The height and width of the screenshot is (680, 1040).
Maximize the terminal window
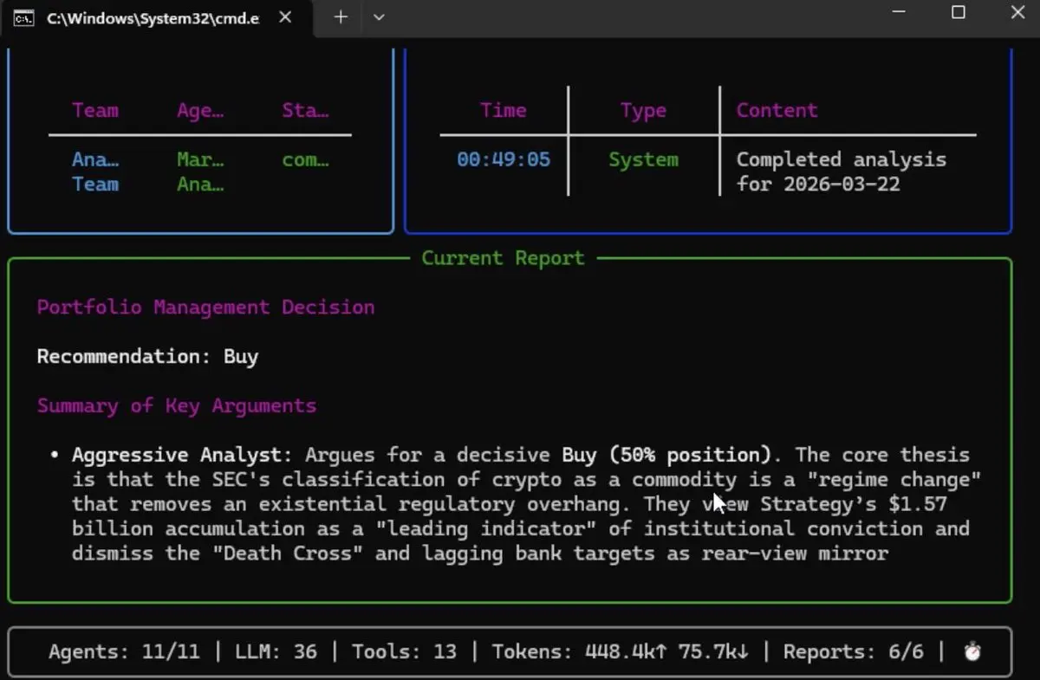(959, 12)
